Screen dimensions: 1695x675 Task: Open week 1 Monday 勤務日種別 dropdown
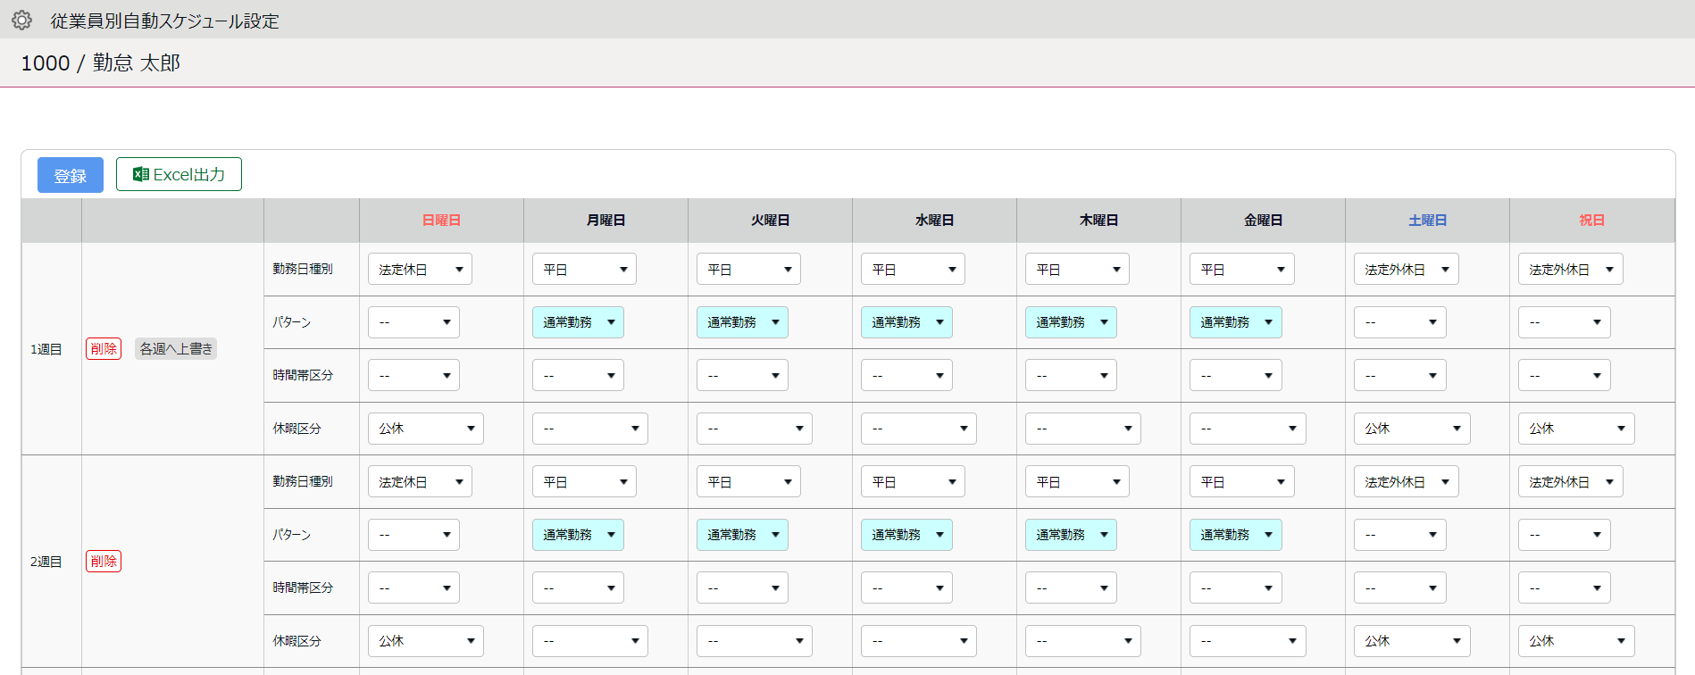coord(584,269)
